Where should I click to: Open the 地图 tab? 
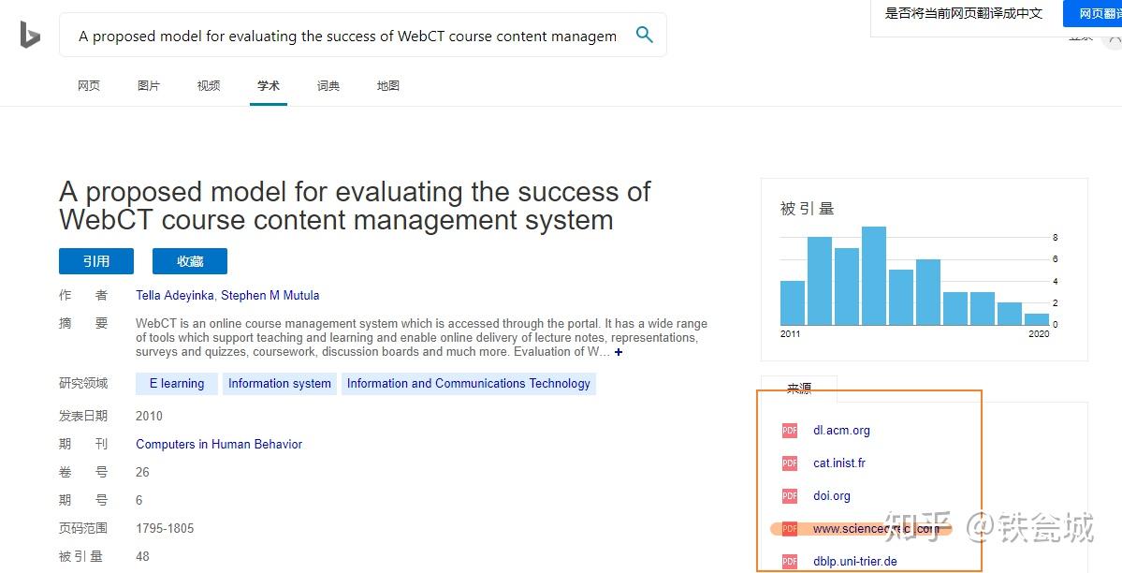click(387, 86)
